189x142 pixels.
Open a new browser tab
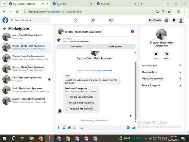[142, 4]
